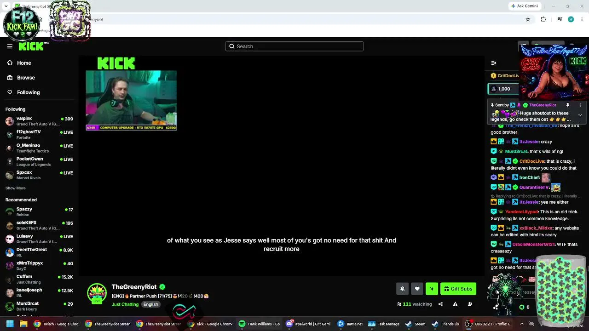589x331 pixels.
Task: Open Lulaavy's recommended live channel
Action: click(39, 239)
